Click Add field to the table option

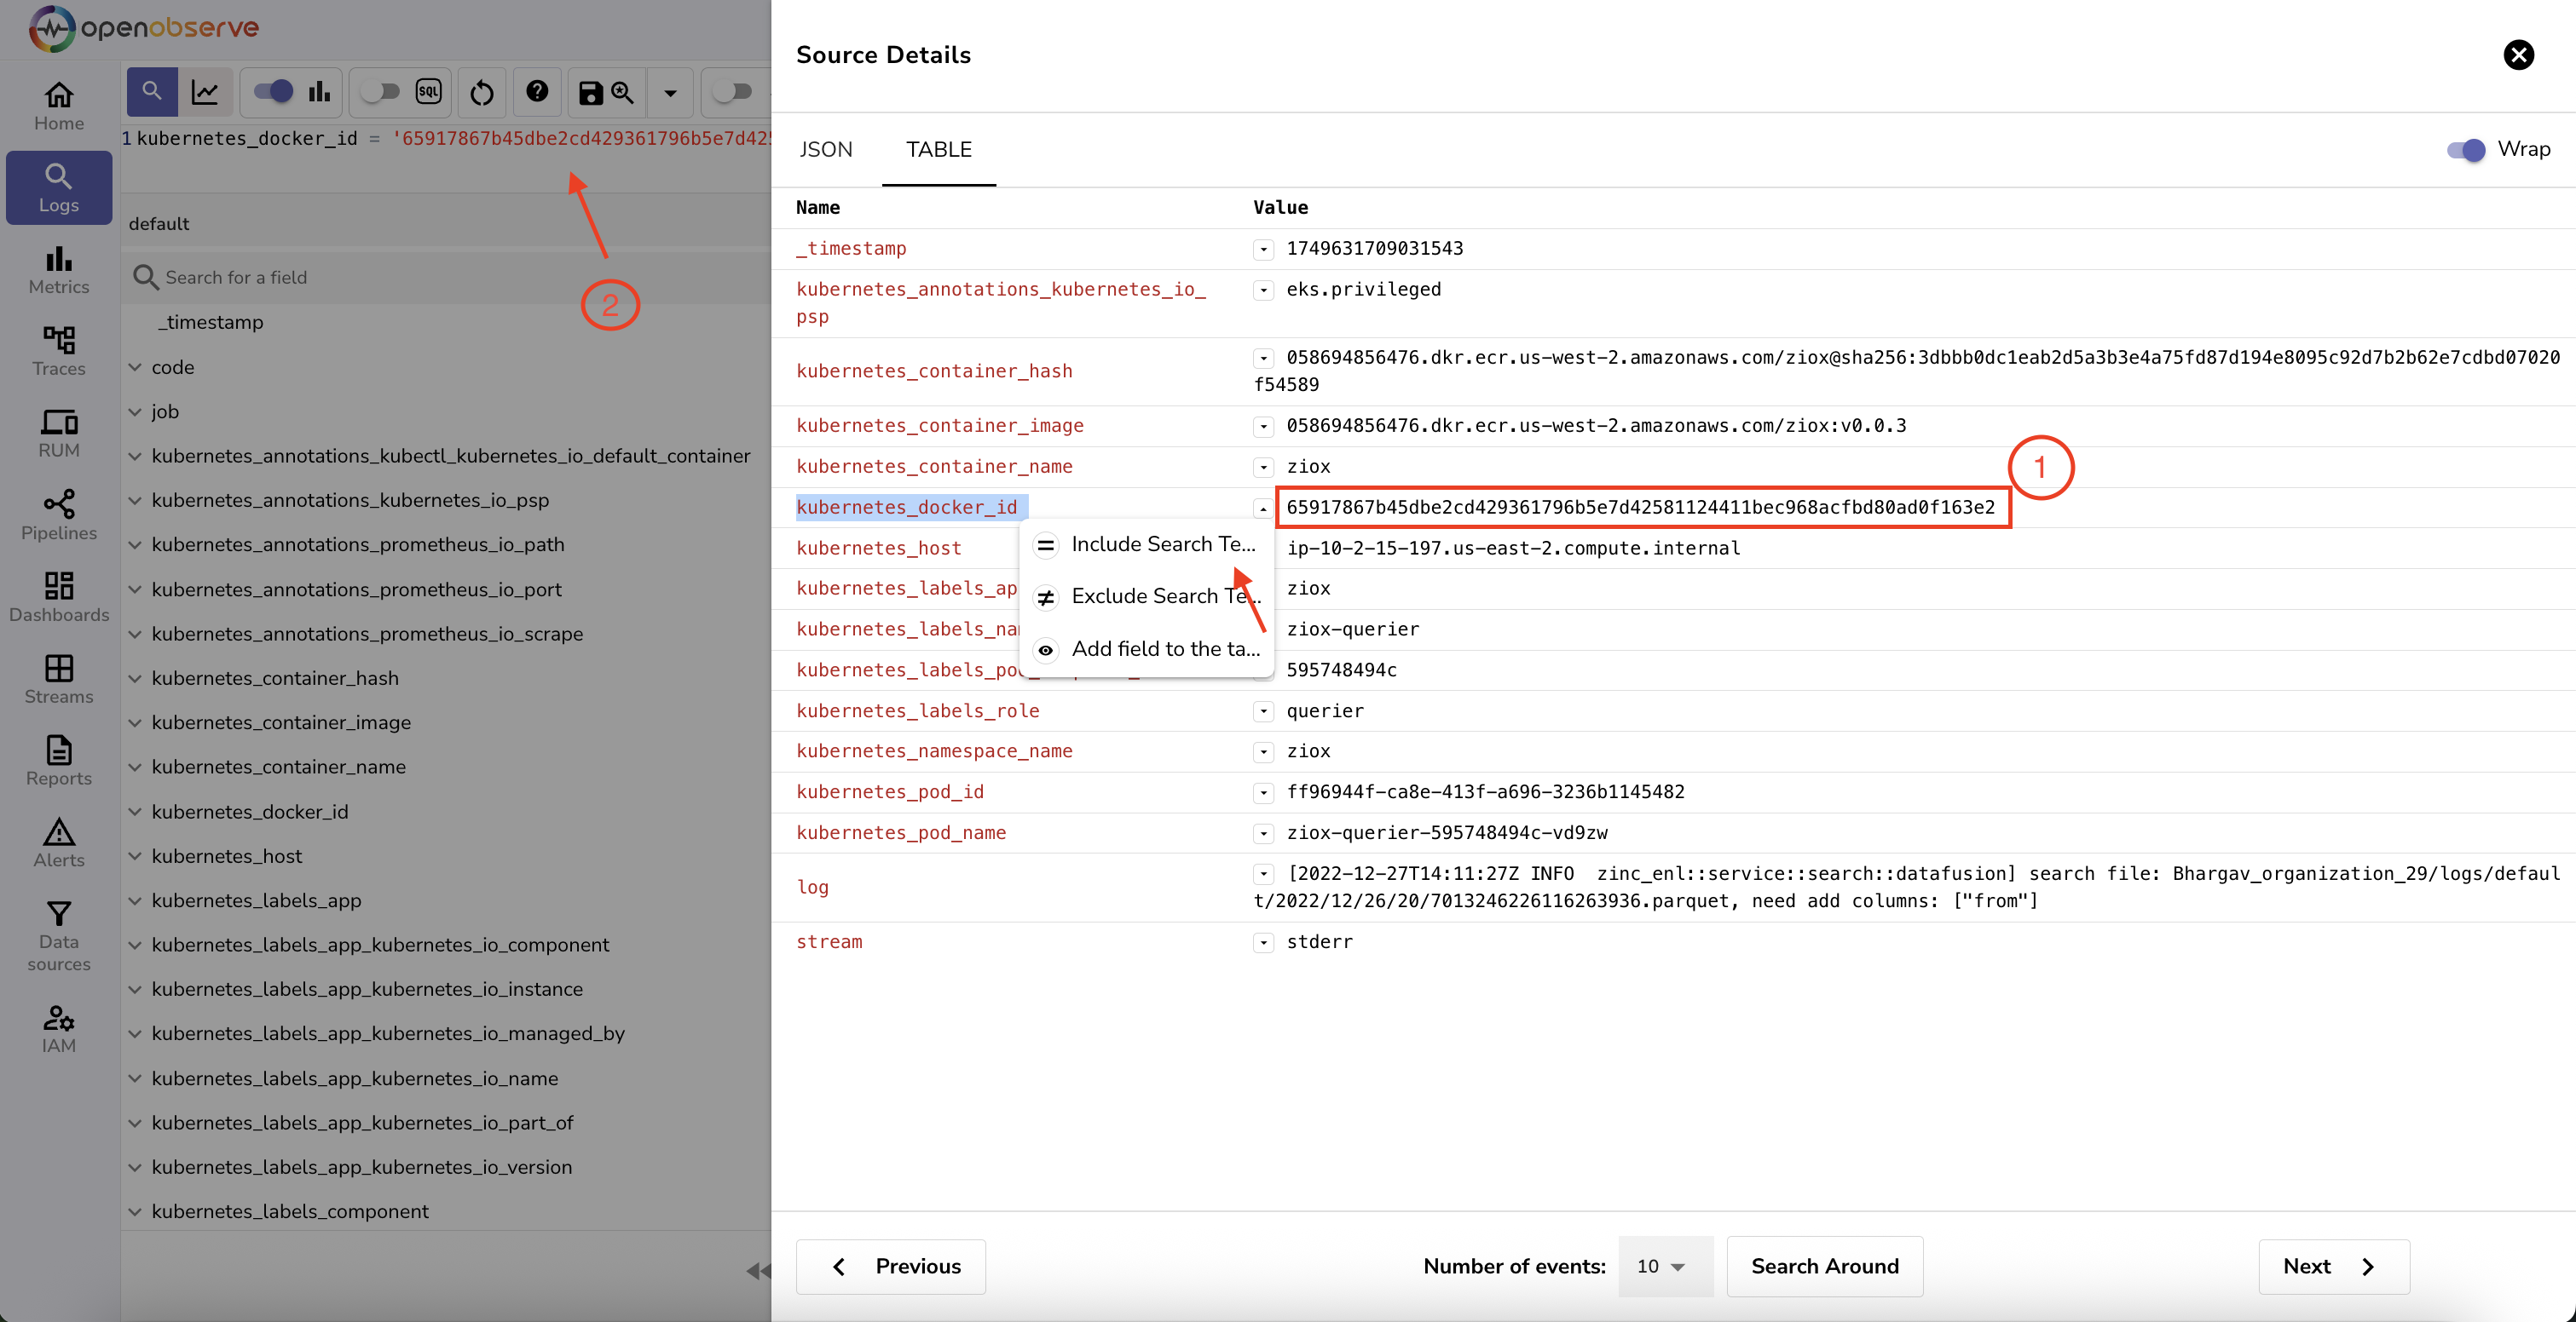[1147, 648]
